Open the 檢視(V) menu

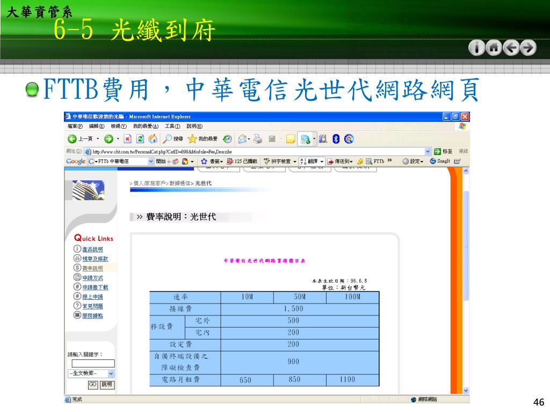coord(119,126)
